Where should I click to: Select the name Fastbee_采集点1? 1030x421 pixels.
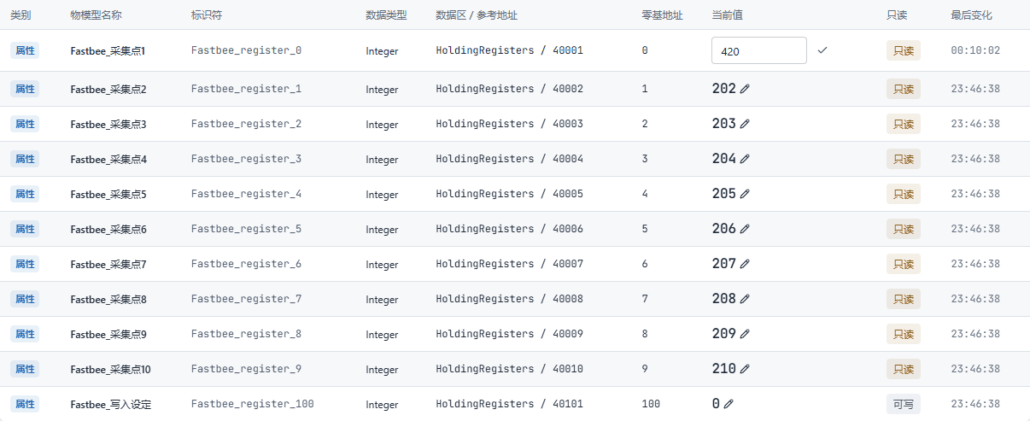click(x=108, y=51)
